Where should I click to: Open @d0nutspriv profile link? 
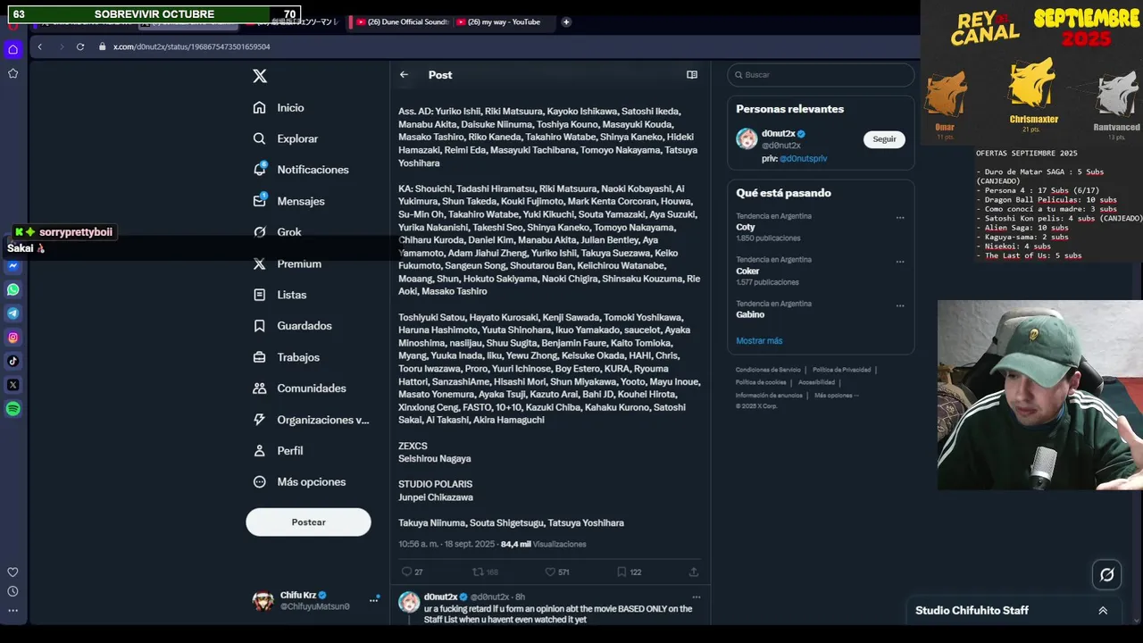[x=803, y=158]
